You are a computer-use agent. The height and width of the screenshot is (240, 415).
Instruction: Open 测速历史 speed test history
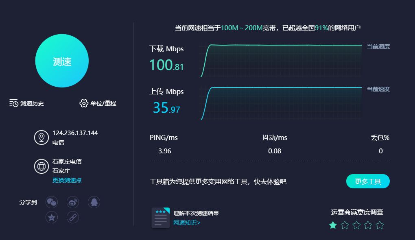click(x=26, y=103)
